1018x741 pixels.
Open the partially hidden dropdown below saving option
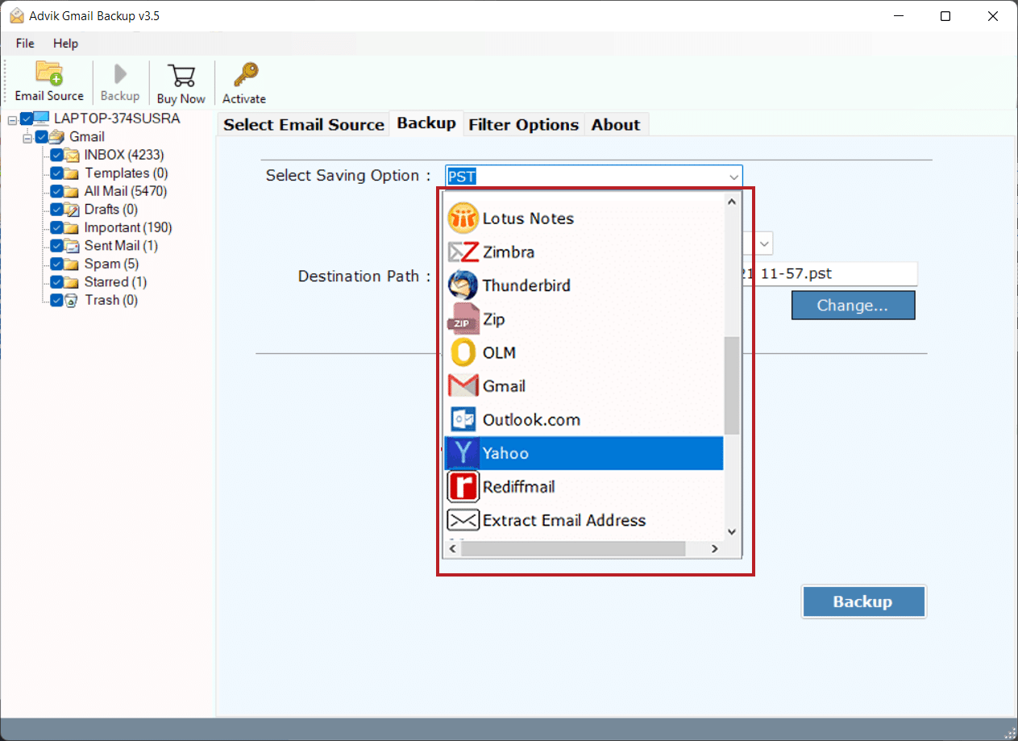pyautogui.click(x=764, y=243)
